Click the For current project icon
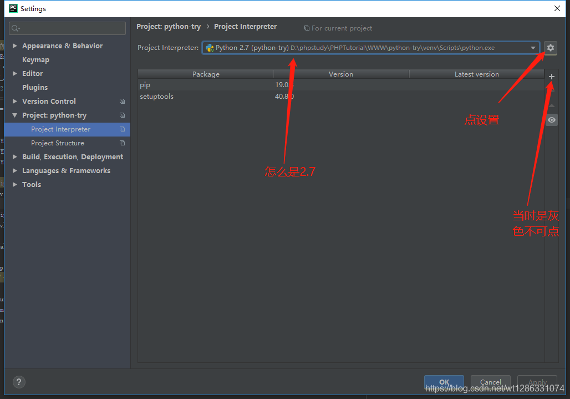570x399 pixels. 307,28
